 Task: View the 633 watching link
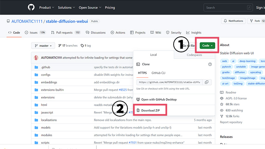(x=231, y=110)
